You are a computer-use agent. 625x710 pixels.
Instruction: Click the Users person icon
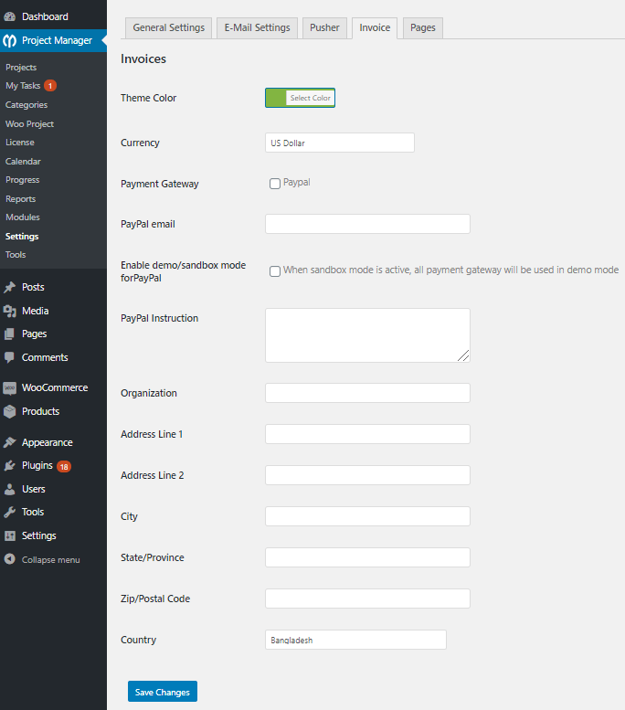point(9,489)
